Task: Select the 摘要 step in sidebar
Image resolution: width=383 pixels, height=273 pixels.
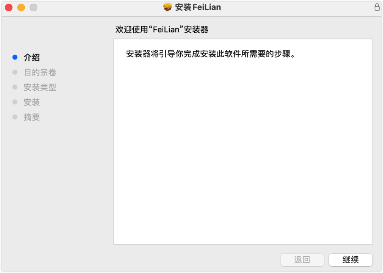Action: [x=31, y=117]
